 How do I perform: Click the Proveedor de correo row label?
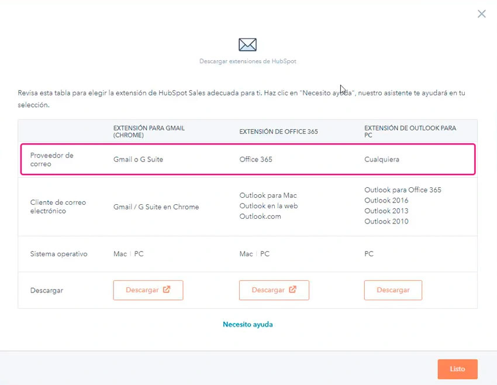(51, 160)
